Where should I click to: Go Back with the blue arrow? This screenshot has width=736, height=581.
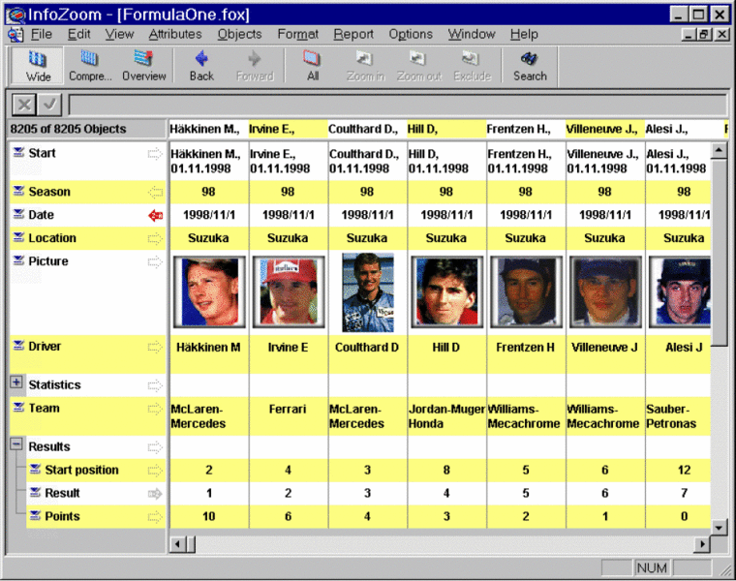pos(201,66)
